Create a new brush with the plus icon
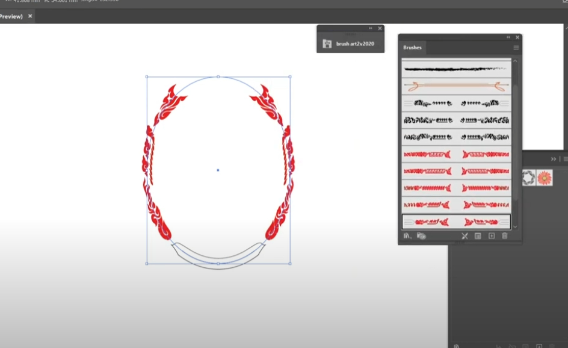 pos(491,236)
